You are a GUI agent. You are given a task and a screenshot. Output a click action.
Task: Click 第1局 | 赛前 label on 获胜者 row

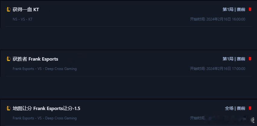234,59
